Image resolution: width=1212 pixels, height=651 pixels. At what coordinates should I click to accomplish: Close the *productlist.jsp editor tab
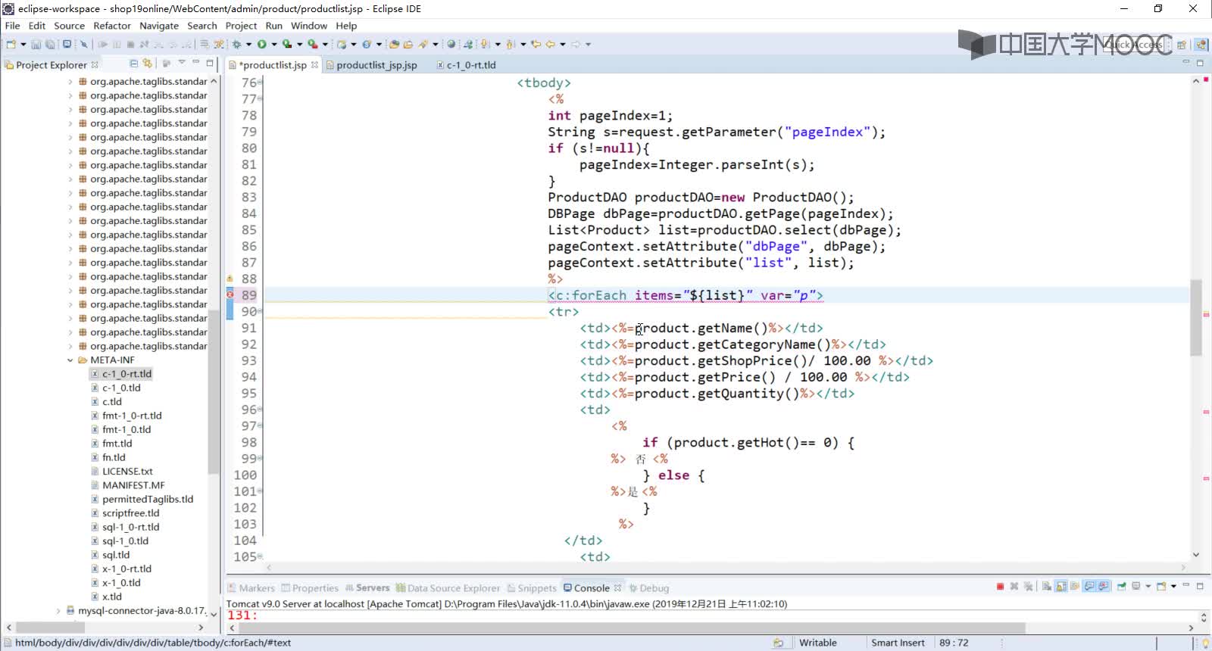point(314,65)
